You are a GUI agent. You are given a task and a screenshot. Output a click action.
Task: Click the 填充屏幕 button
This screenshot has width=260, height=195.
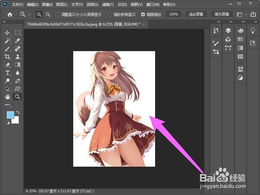click(x=222, y=14)
